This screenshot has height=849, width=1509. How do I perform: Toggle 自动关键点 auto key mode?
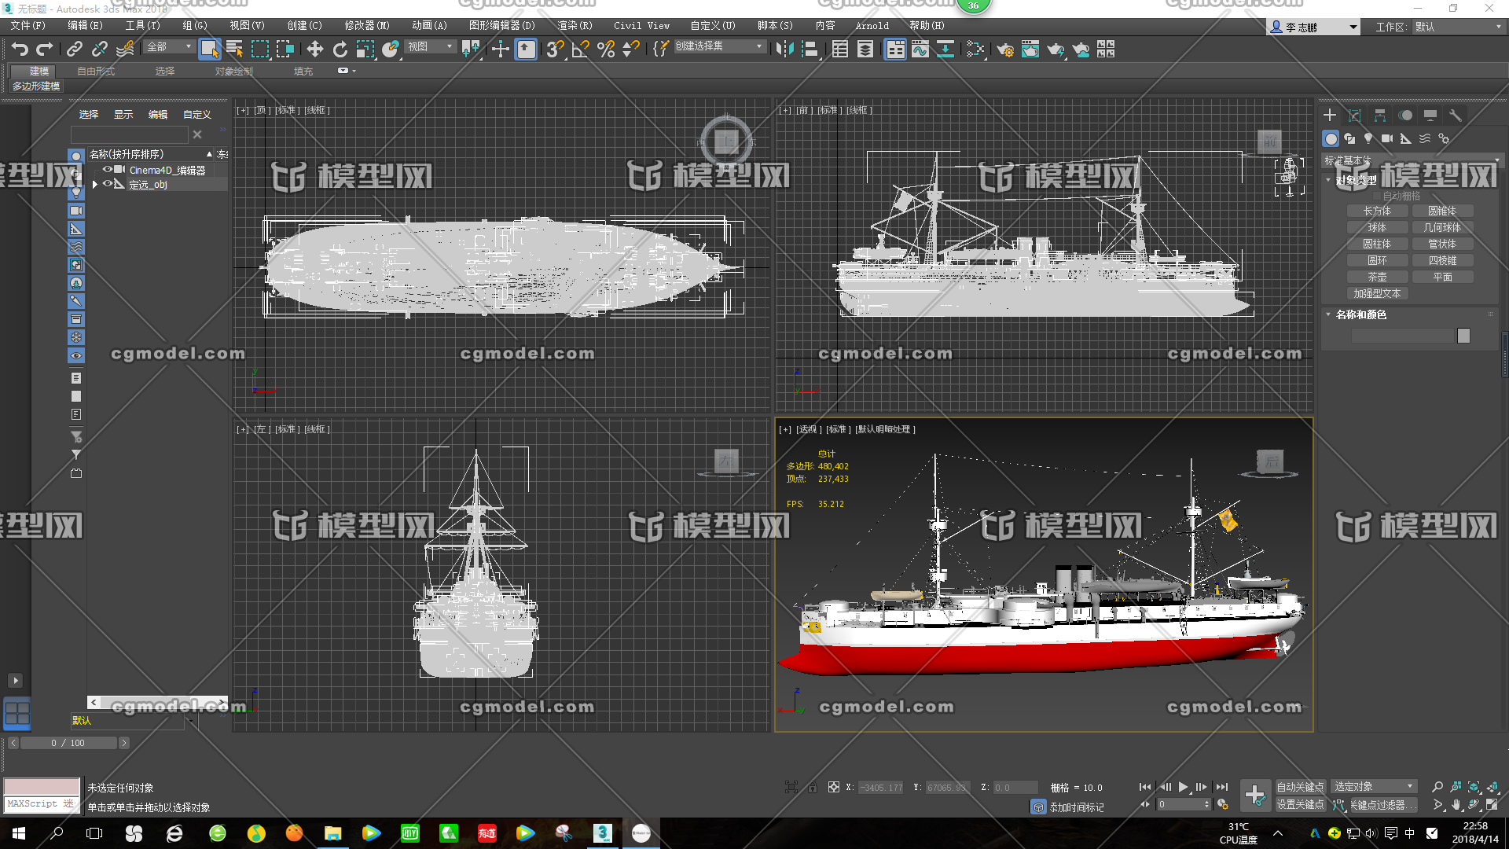(1300, 787)
